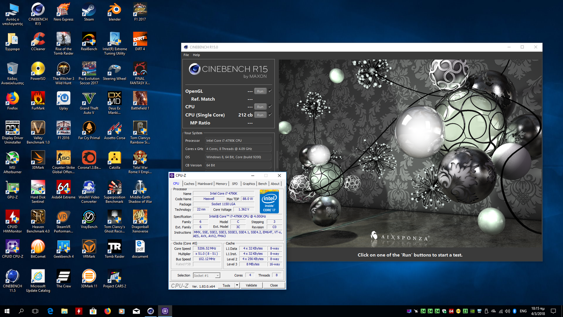Select Grand Theft Auto V icon

[89, 103]
